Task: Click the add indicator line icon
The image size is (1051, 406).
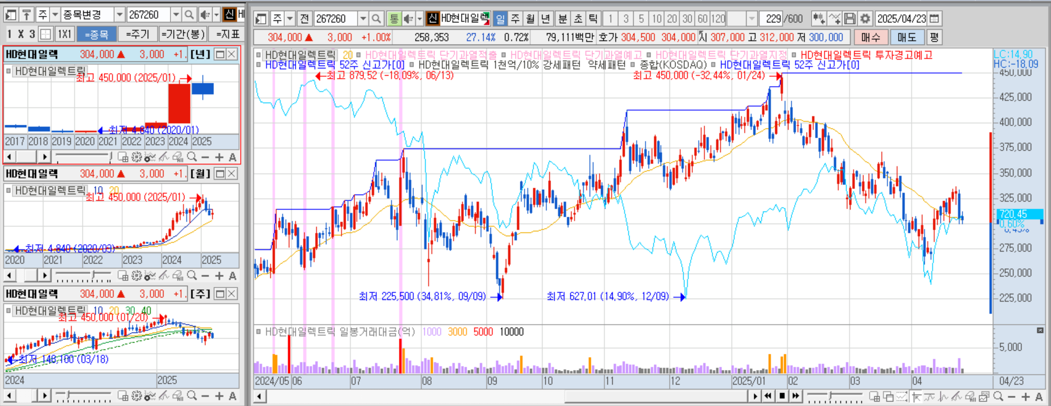Action: (834, 19)
